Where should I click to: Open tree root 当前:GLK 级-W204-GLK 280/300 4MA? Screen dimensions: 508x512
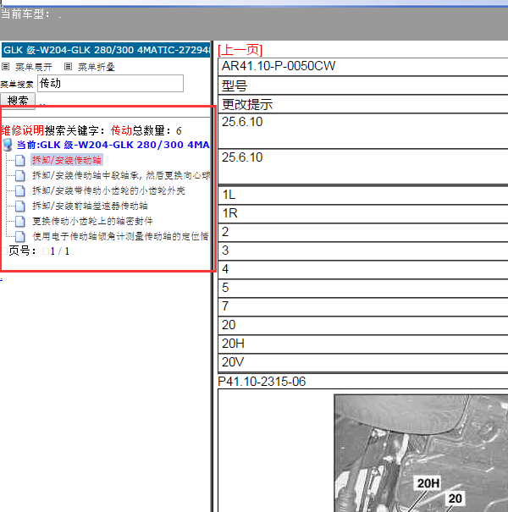point(113,145)
